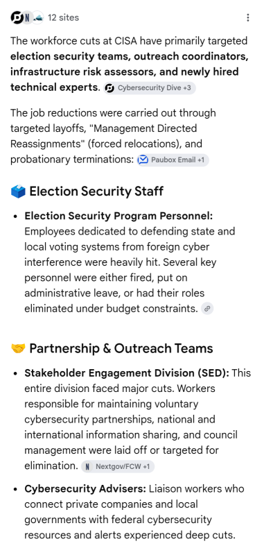Click the Paubox envelope icon
Screen dimensions: 264x555
coord(143,160)
